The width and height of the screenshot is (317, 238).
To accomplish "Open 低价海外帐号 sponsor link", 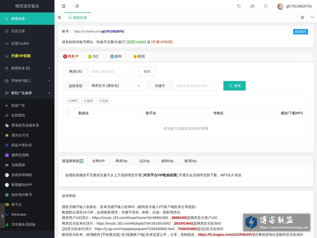I will click(27, 195).
